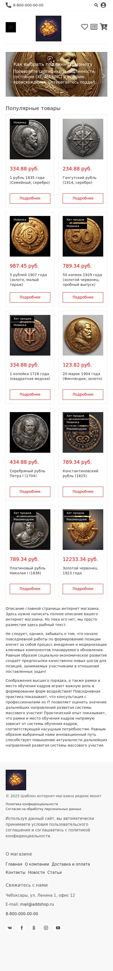Click Подробнее for Золотой червонец 1923 года
The width and height of the screenshot is (113, 971).
(83, 589)
